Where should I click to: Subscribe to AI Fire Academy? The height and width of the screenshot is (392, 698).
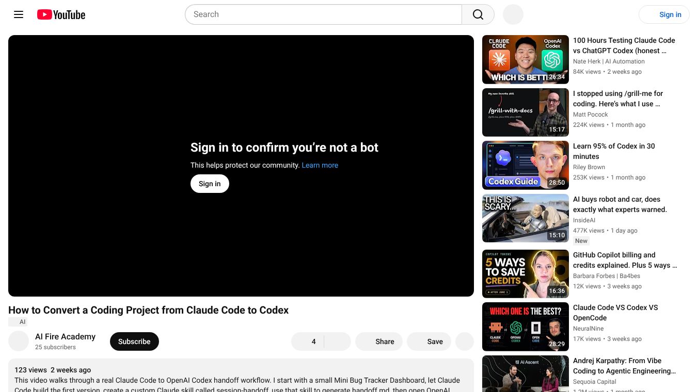134,341
